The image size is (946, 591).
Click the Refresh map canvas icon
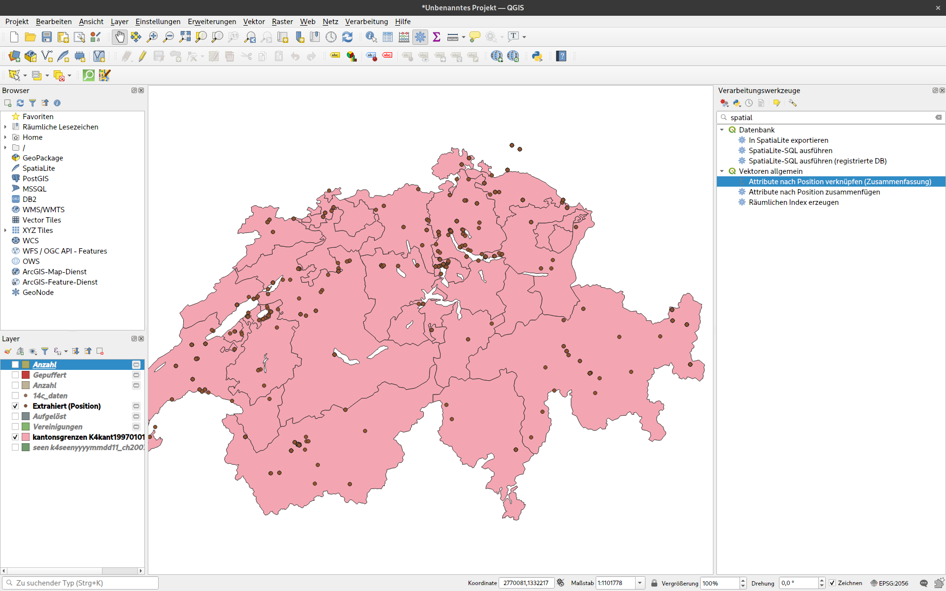click(x=347, y=37)
